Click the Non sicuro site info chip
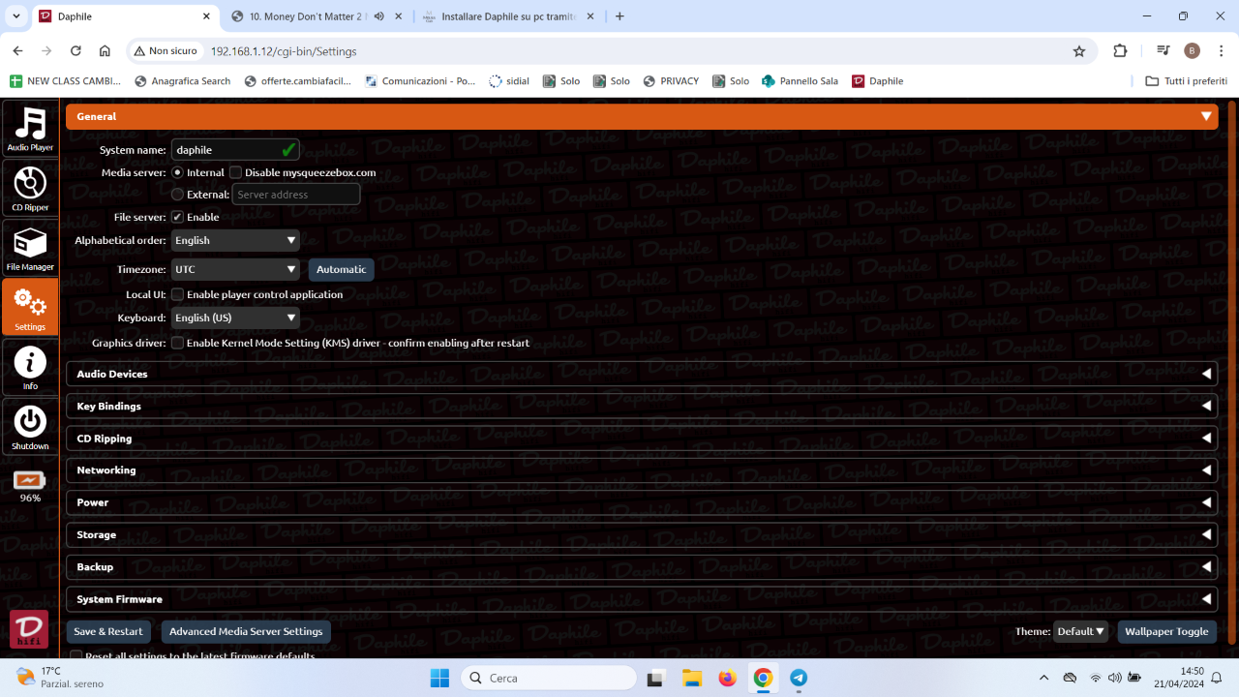The width and height of the screenshot is (1239, 697). point(166,51)
